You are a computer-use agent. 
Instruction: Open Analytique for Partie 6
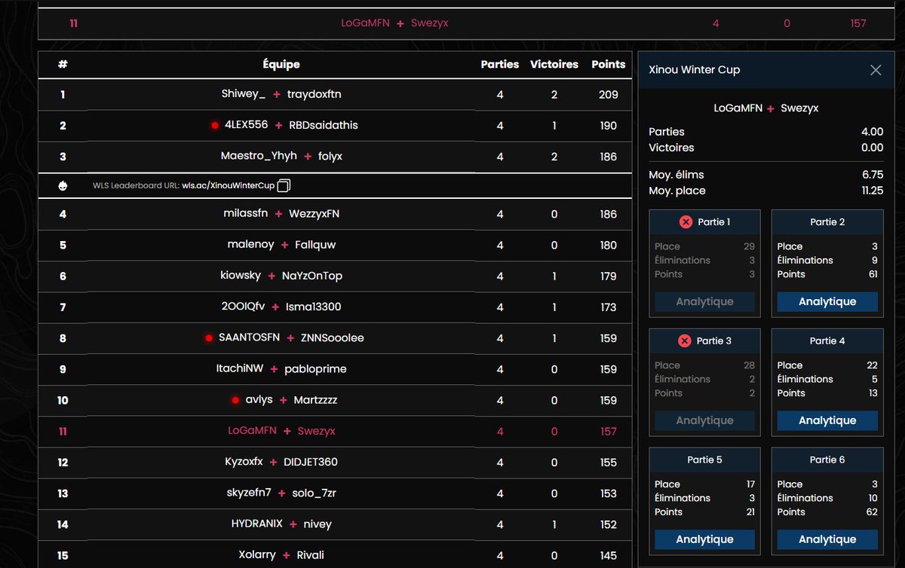pos(827,539)
